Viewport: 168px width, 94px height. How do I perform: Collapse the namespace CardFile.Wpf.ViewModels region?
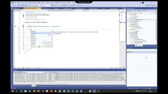click(24, 22)
